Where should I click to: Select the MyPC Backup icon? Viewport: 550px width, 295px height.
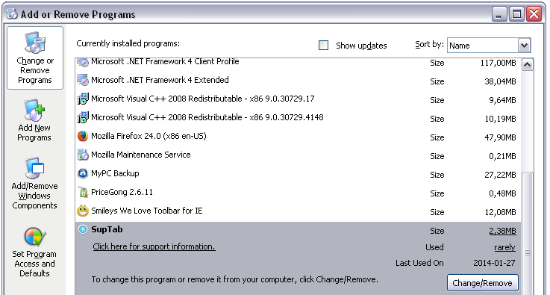pyautogui.click(x=83, y=173)
